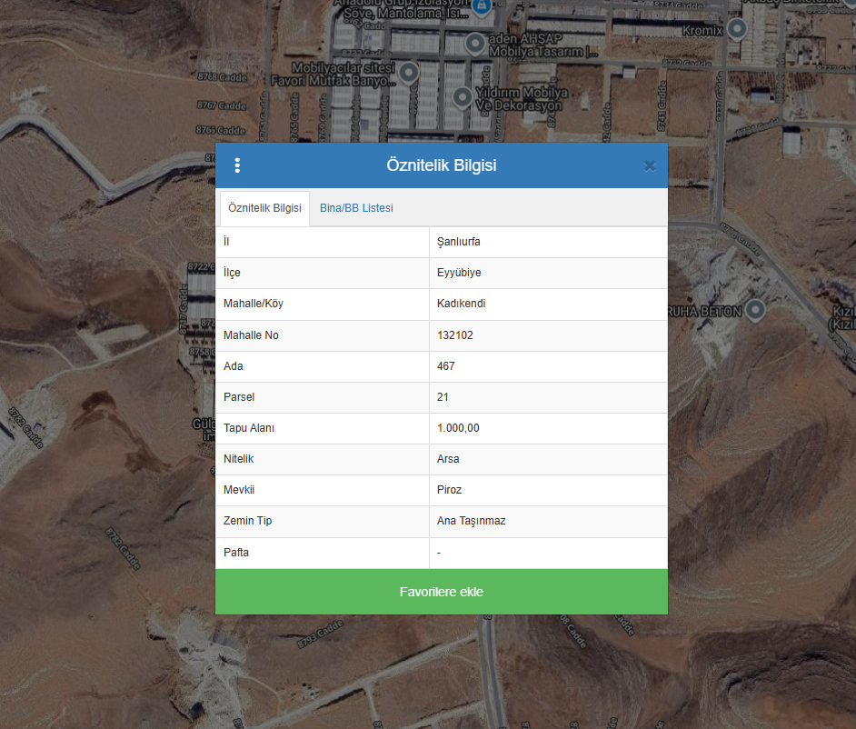Click the Kromix map marker
Screen dimensions: 856x729
737,28
